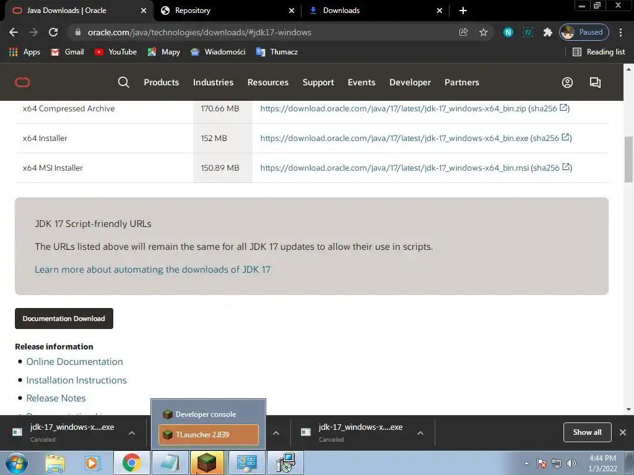This screenshot has width=634, height=475.
Task: Open Release Notes link
Action: 56,398
